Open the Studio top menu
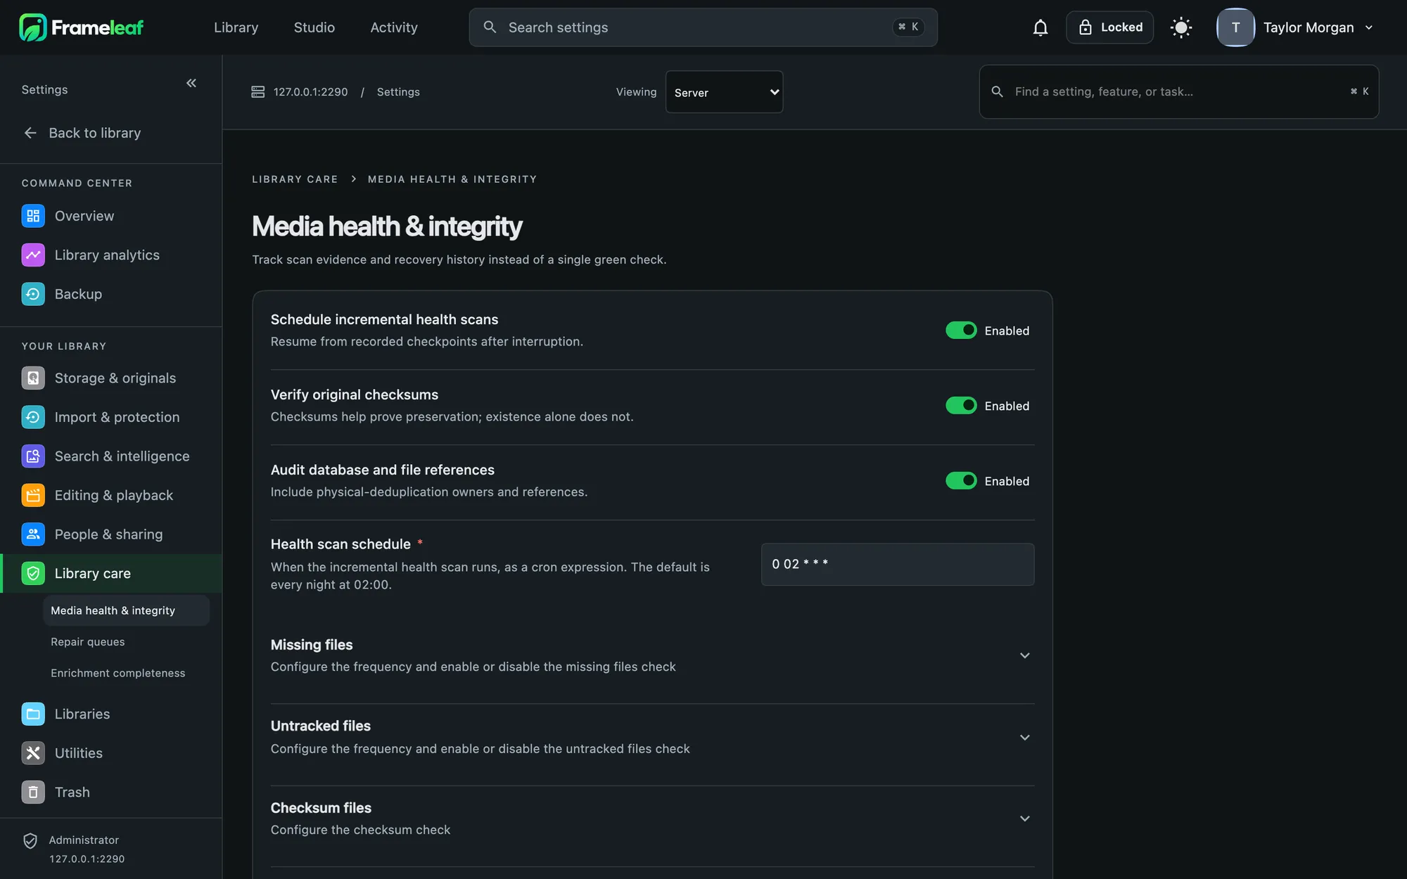The image size is (1407, 879). point(314,27)
